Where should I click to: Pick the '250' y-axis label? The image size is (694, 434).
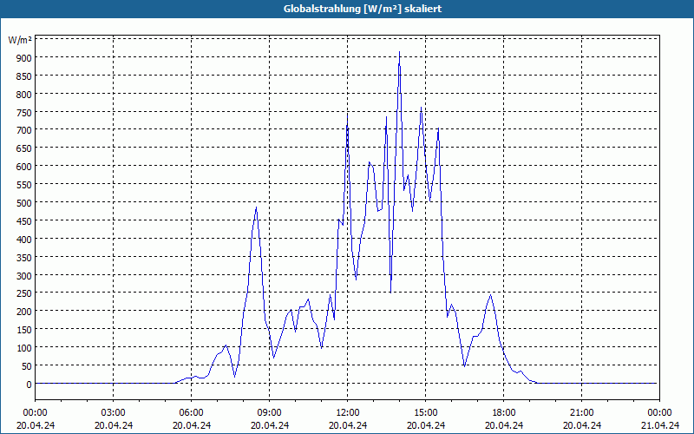click(x=24, y=293)
